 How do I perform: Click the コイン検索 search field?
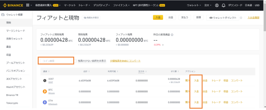(x=56, y=61)
